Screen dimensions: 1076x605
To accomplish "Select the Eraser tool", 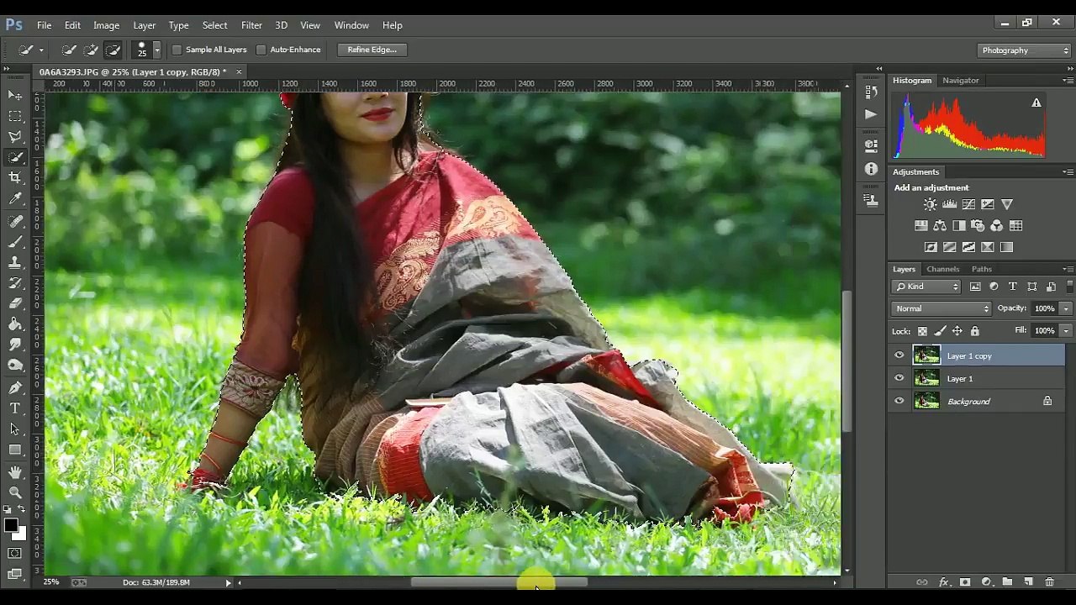I will pyautogui.click(x=15, y=303).
